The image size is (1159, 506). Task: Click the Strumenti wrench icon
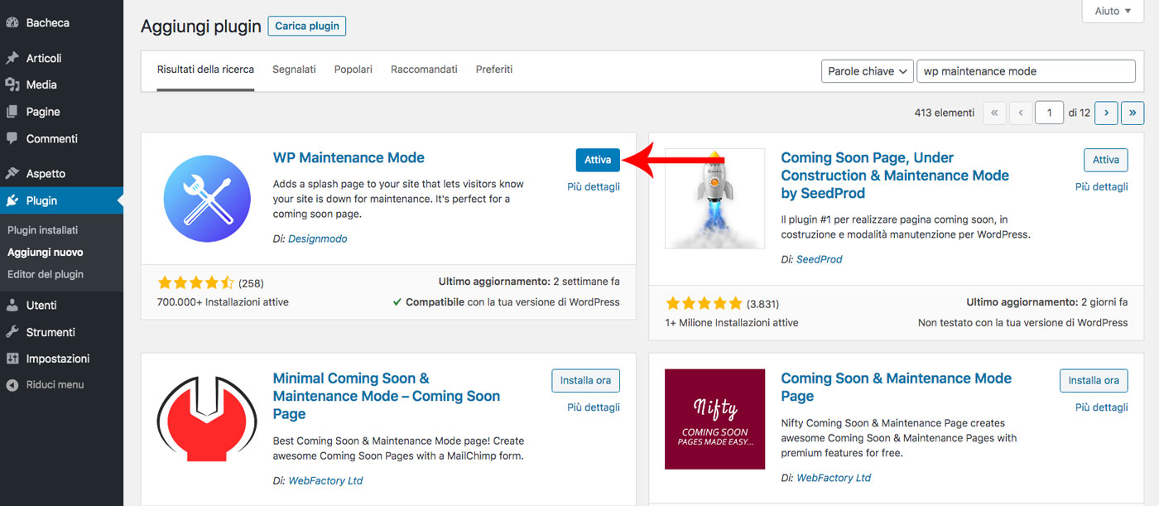pos(12,332)
